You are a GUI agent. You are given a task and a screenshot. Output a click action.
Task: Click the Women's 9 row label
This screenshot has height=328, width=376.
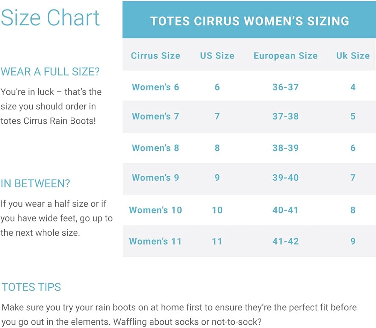click(x=155, y=177)
